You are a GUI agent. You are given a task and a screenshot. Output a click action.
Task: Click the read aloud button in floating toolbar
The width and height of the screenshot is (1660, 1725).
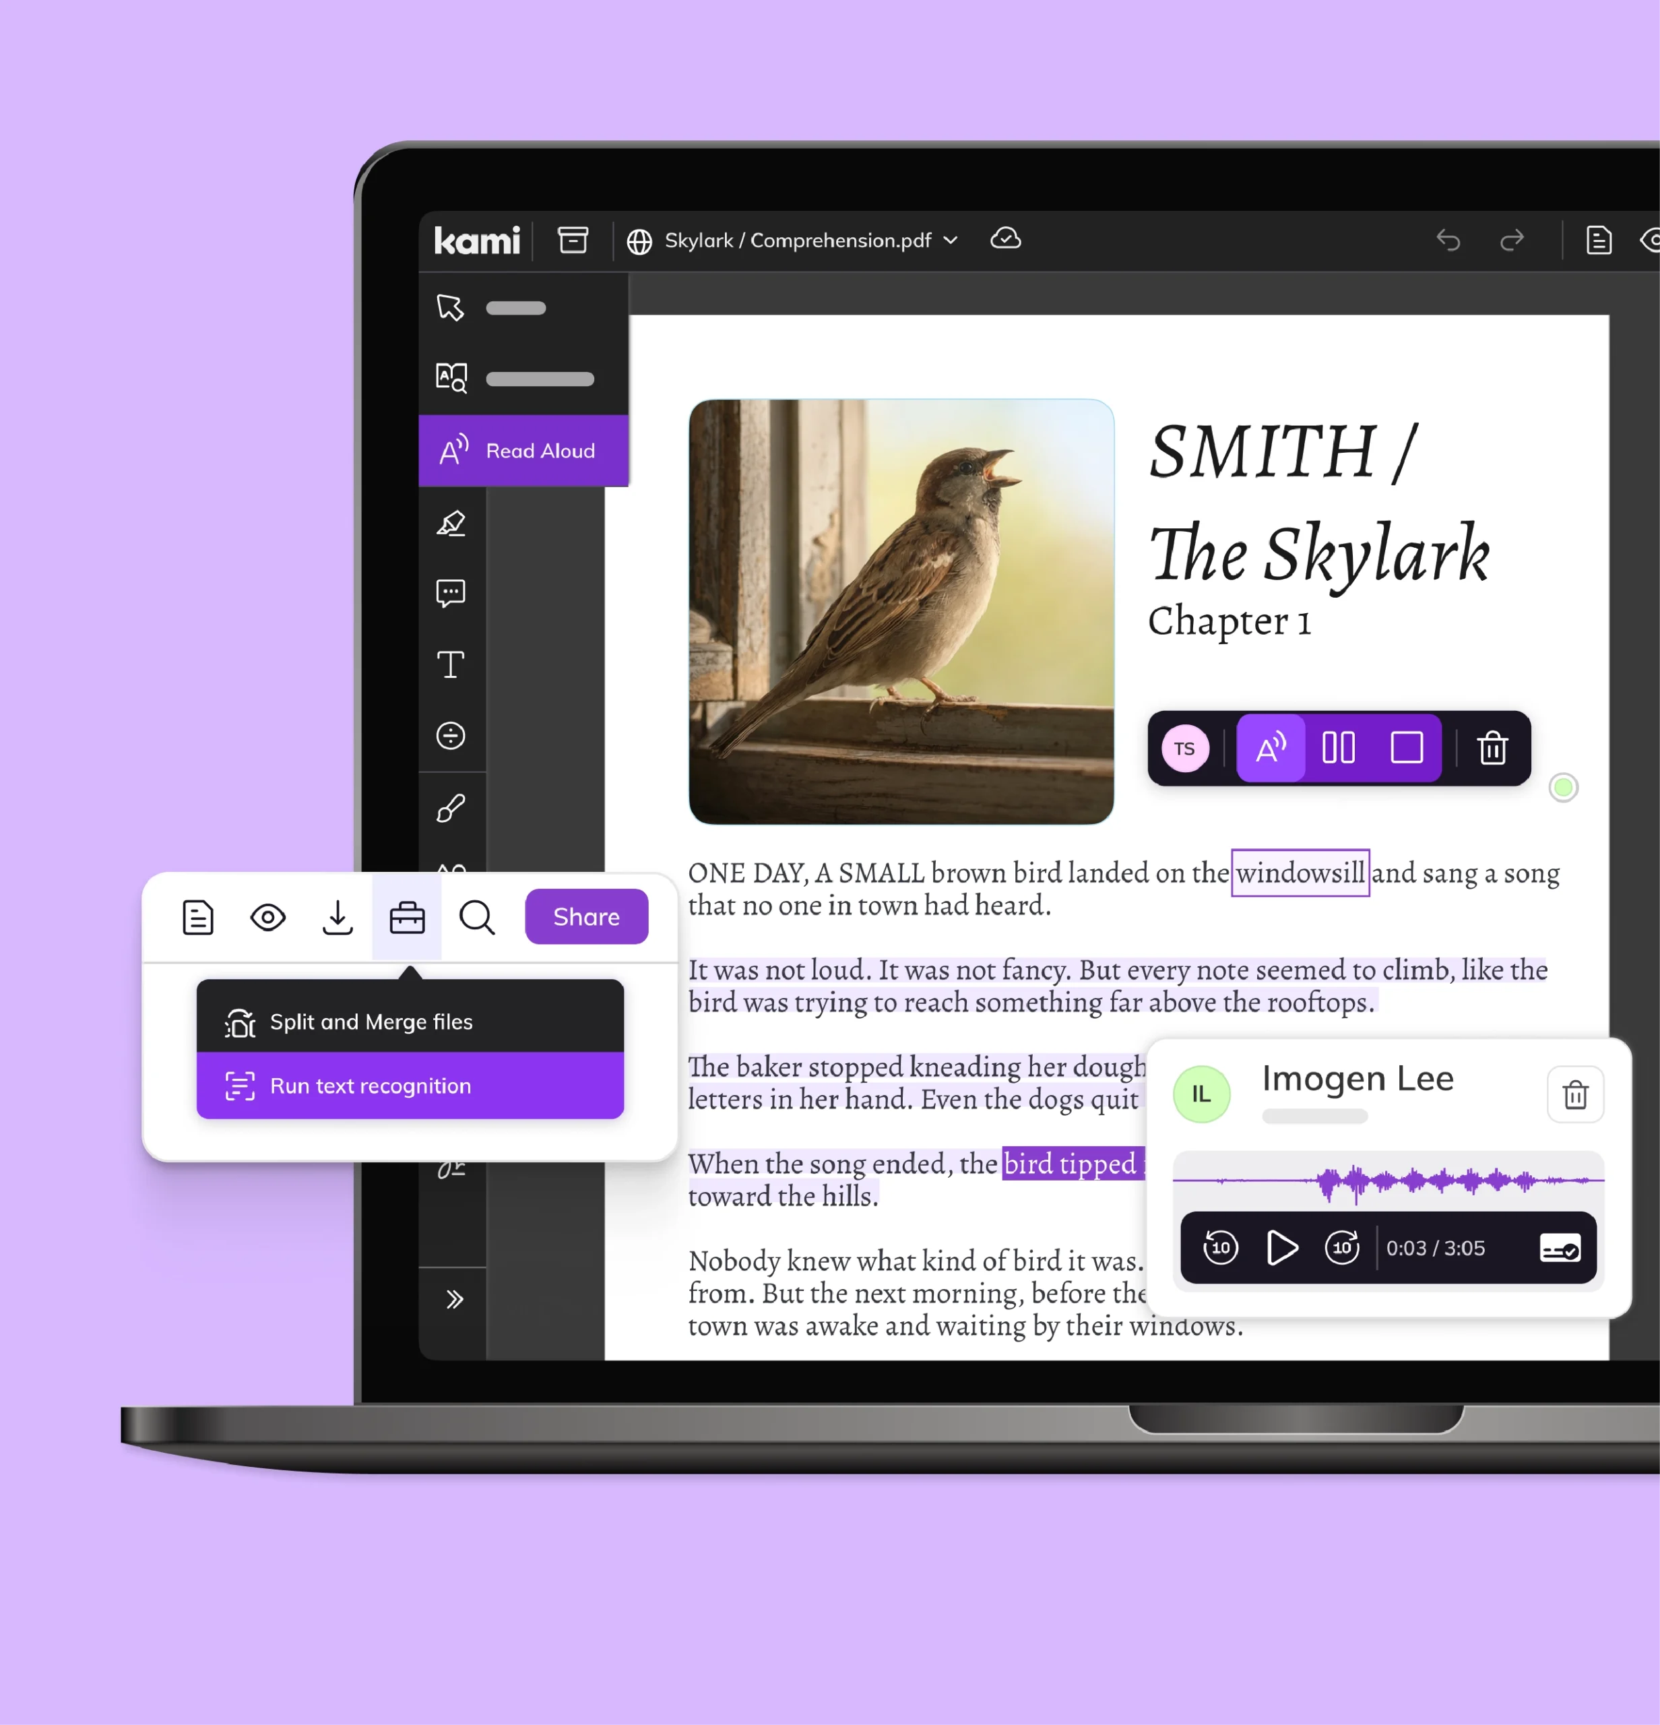click(1271, 748)
